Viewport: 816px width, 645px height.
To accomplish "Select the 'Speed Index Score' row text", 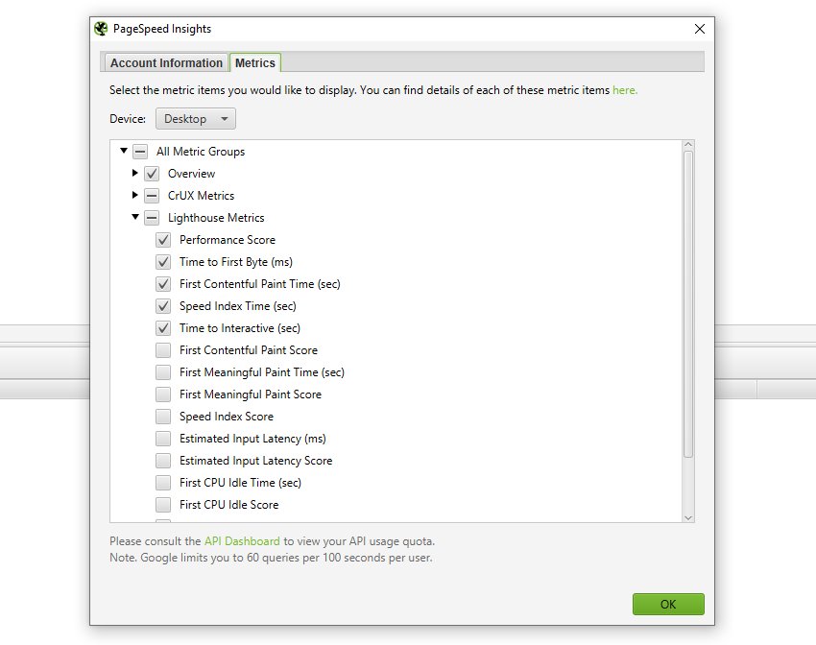I will pos(227,417).
